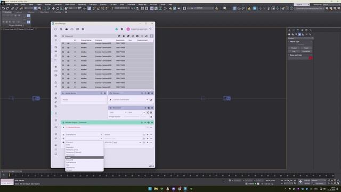341x192 pixels.
Task: Tick the checkbox of setup row 5
Action: pos(63,61)
